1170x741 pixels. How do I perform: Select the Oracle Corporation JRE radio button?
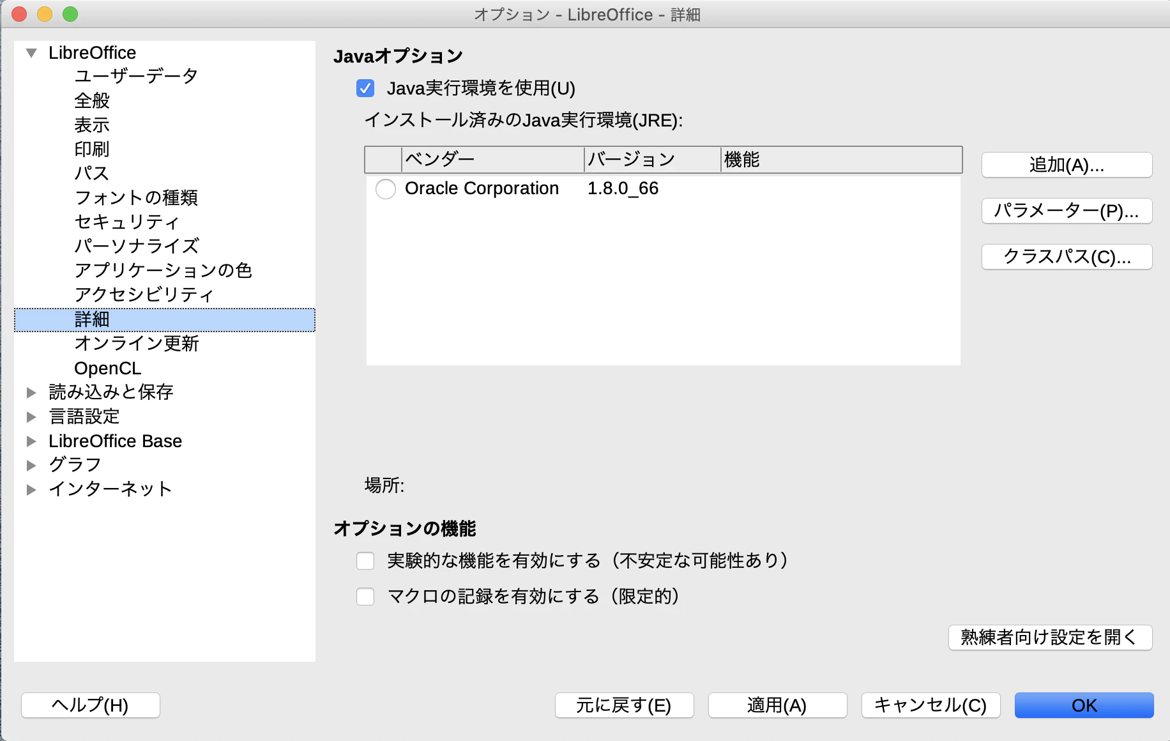tap(386, 189)
